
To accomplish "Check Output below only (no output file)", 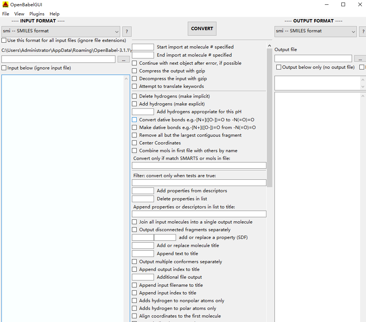I will [279, 67].
